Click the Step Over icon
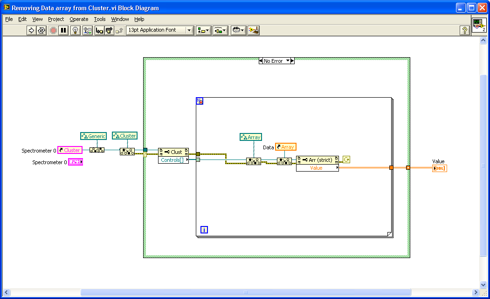Image resolution: width=490 pixels, height=299 pixels. click(109, 30)
